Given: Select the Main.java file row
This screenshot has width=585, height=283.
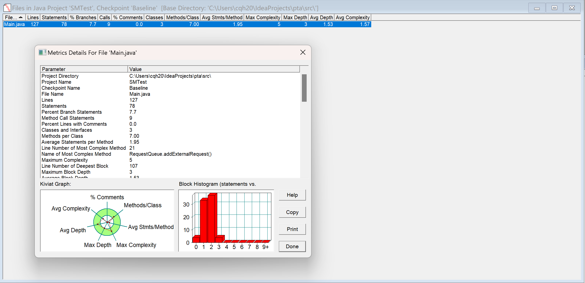Looking at the screenshot, I should (x=14, y=24).
